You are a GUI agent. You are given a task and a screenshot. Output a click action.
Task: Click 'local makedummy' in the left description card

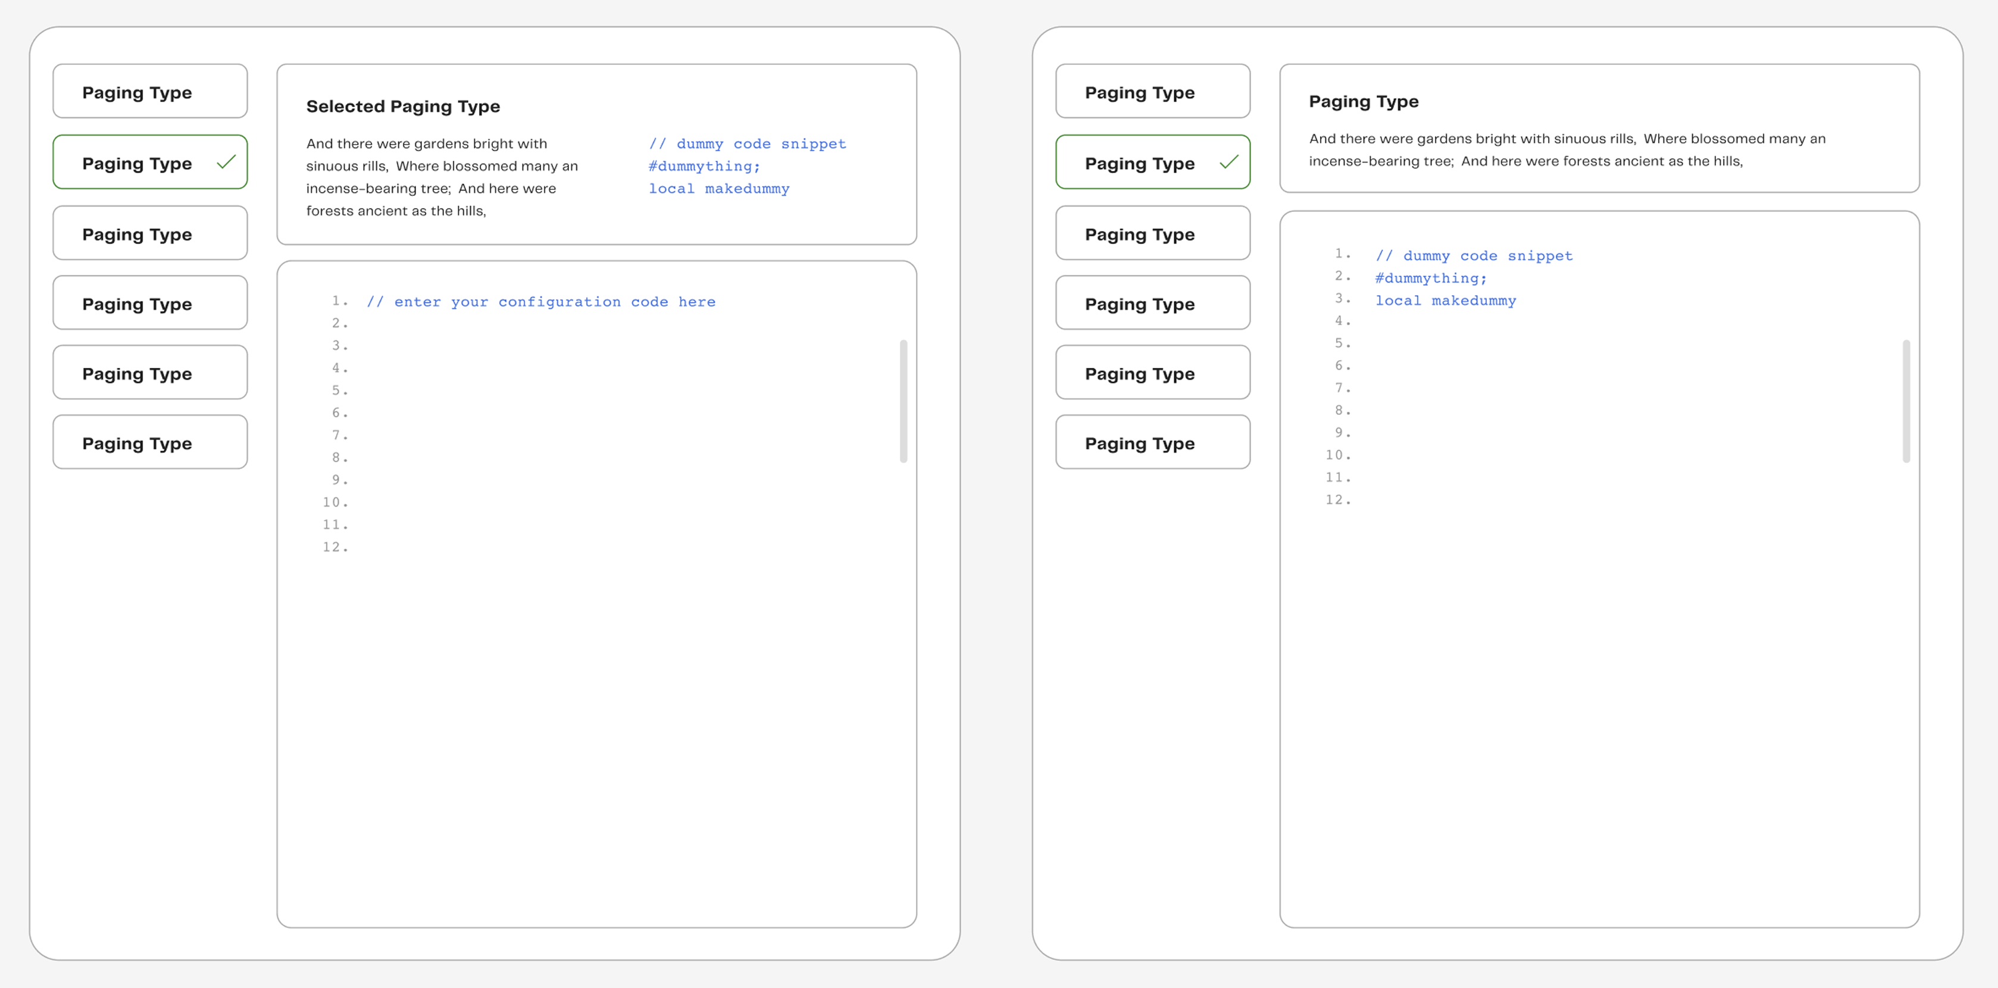(x=719, y=189)
